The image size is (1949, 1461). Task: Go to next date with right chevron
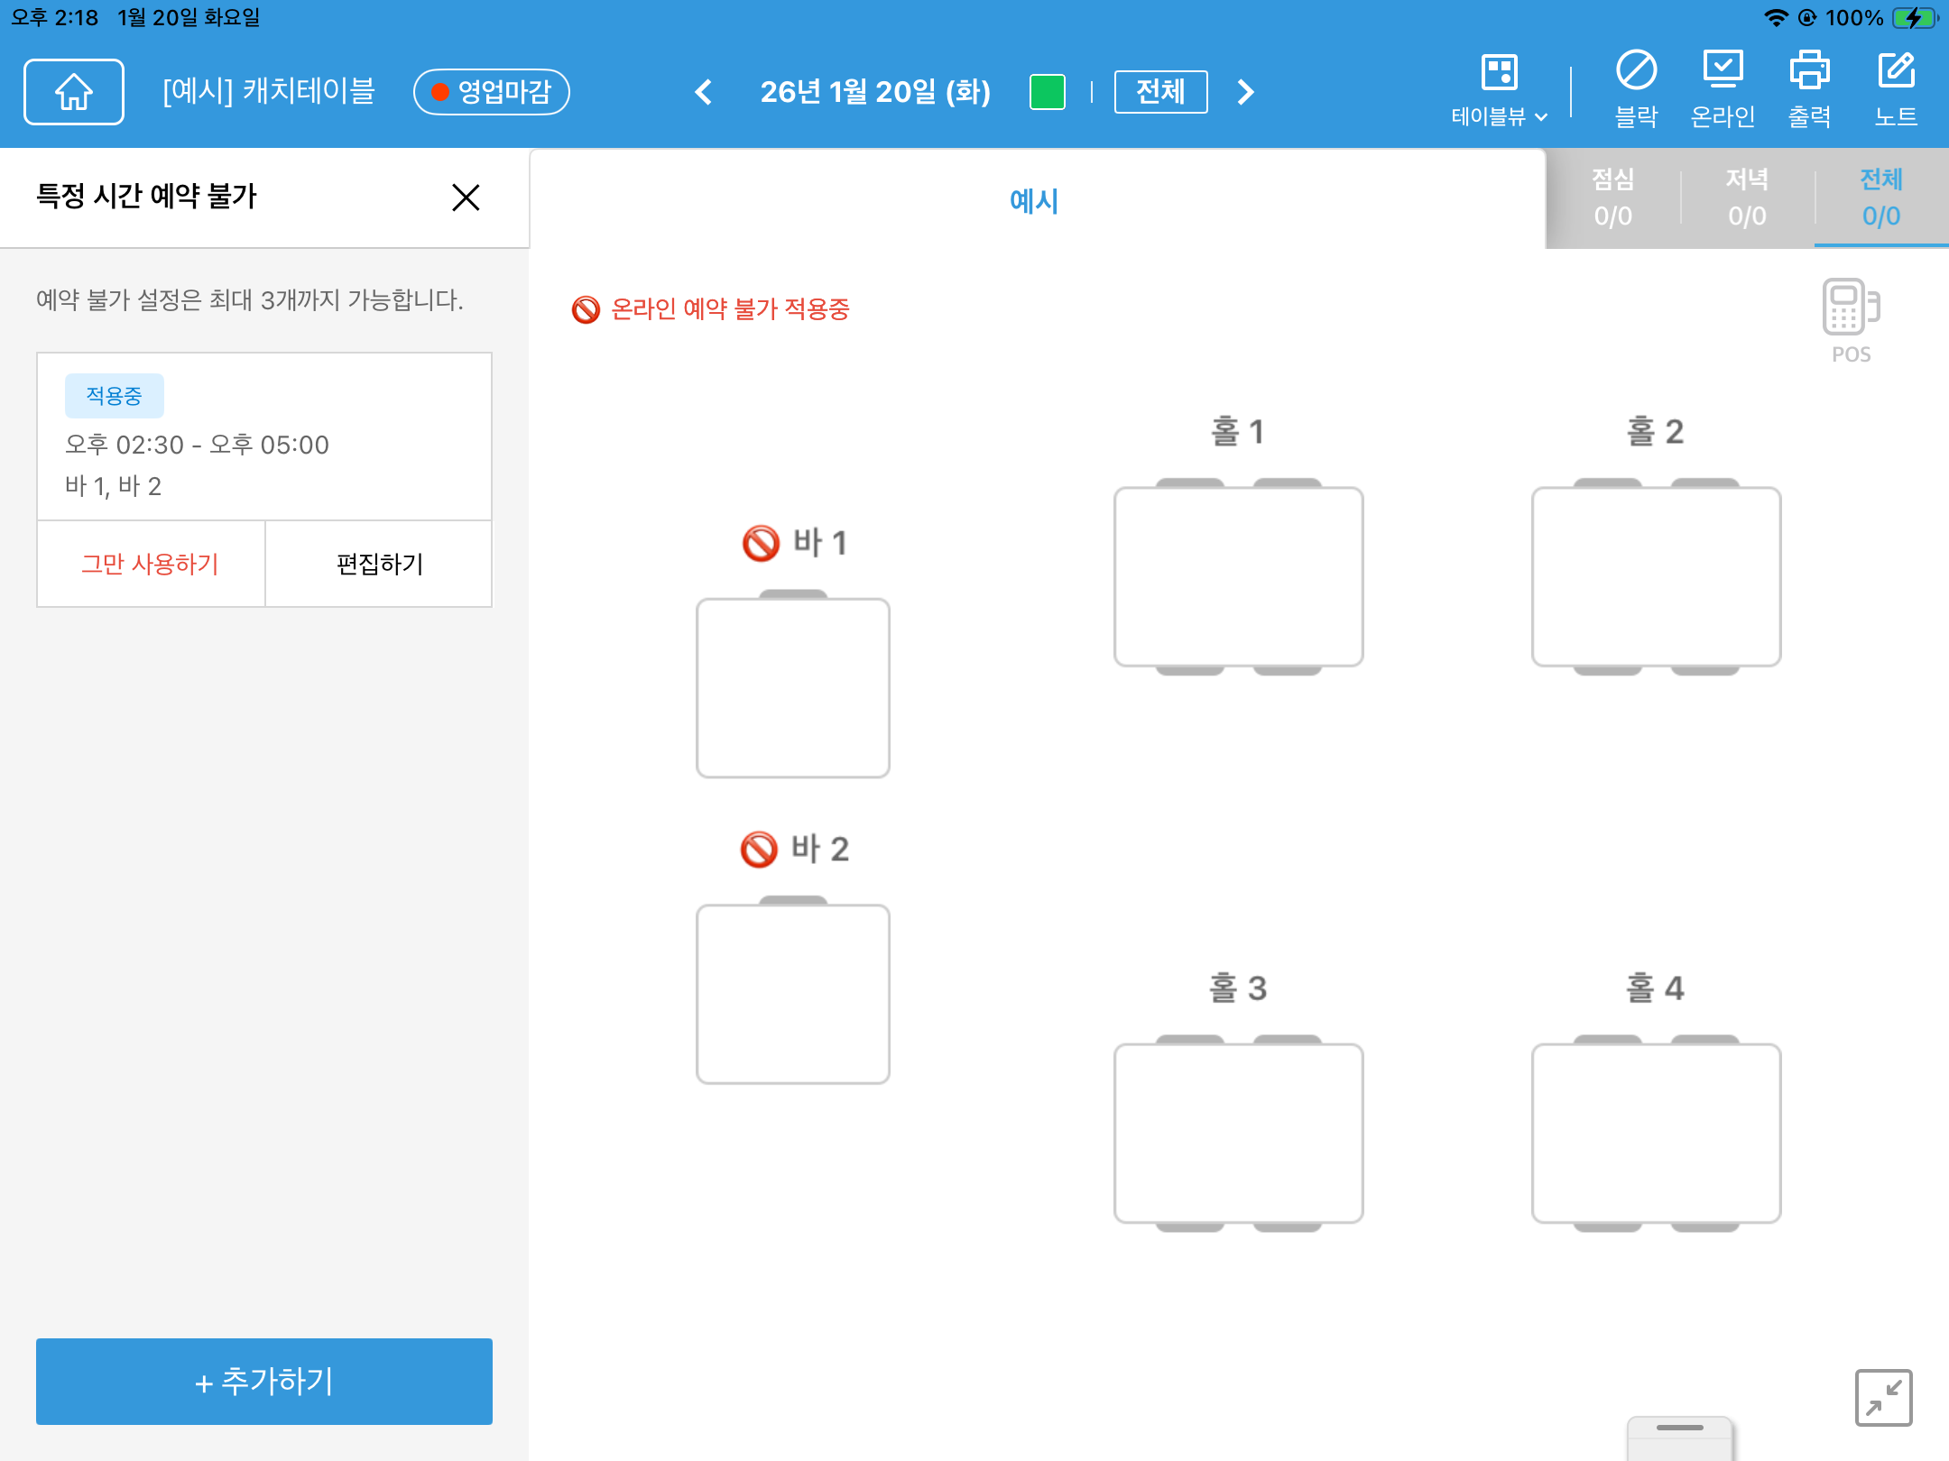click(x=1245, y=91)
